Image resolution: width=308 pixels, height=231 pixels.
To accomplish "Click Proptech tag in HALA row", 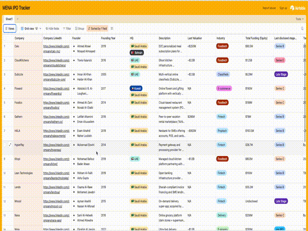I will pos(222,130).
